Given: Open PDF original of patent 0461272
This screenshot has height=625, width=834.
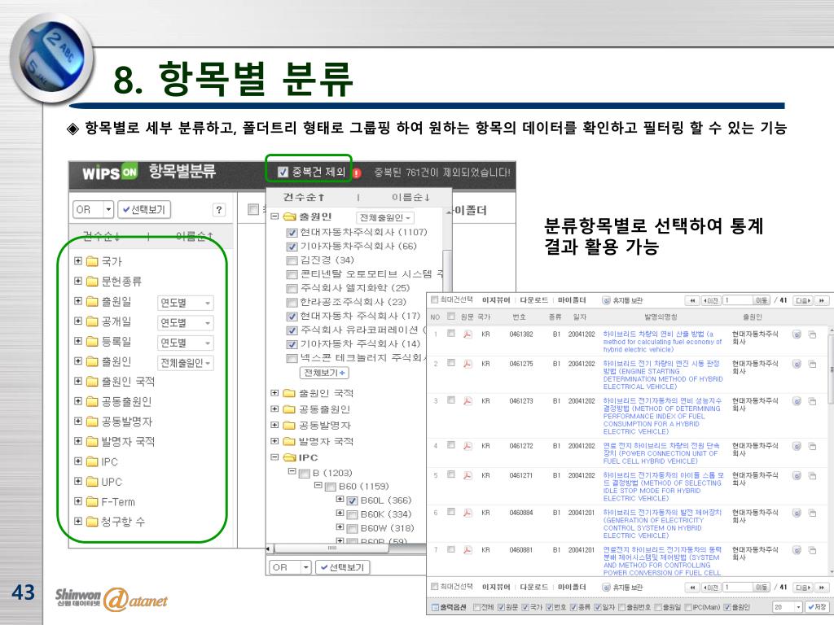Looking at the screenshot, I should click(468, 445).
